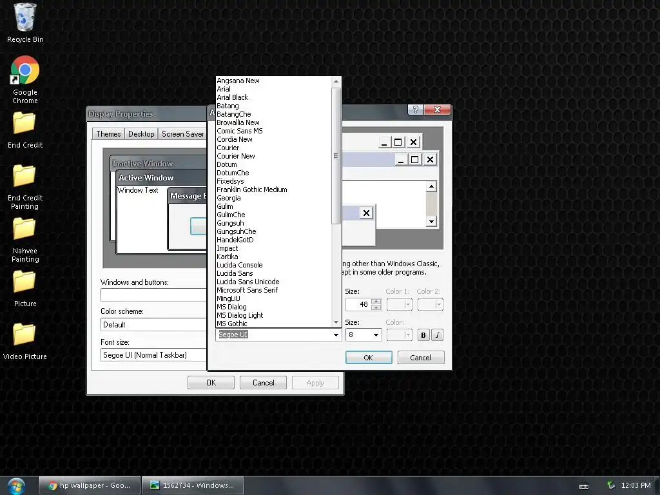Image resolution: width=660 pixels, height=495 pixels.
Task: Switch to the 1562734 Windows taskbar item
Action: (193, 485)
